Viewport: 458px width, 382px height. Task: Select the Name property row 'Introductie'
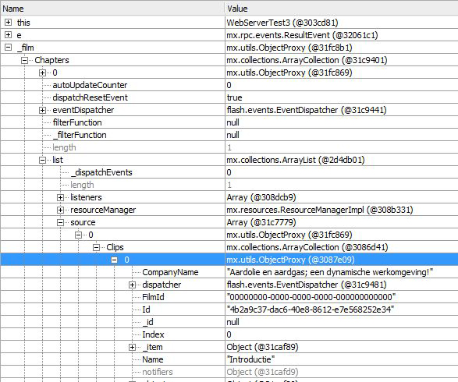click(229, 359)
